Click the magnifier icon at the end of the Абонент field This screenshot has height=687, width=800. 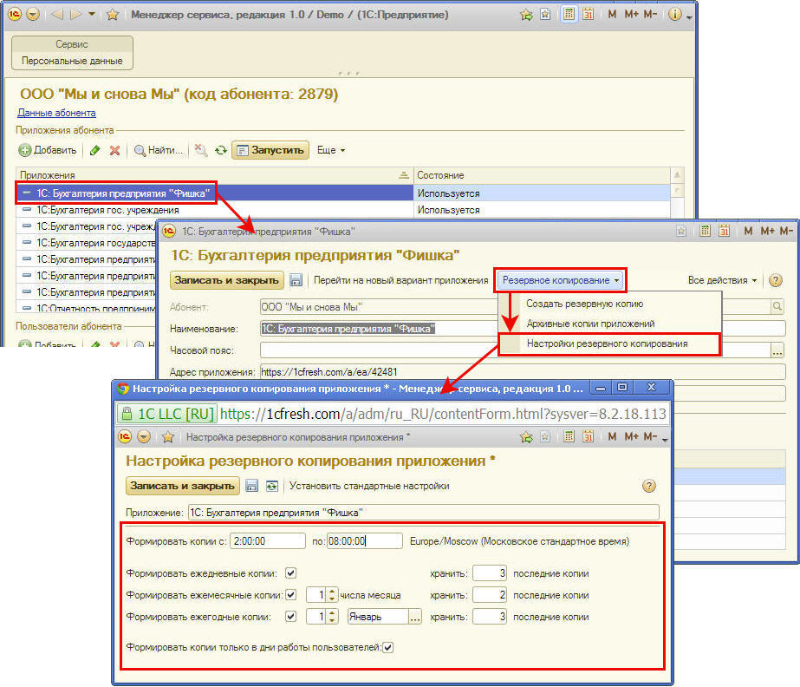[777, 306]
